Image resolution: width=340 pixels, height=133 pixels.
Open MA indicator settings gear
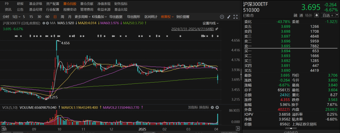pyautogui.click(x=43, y=23)
